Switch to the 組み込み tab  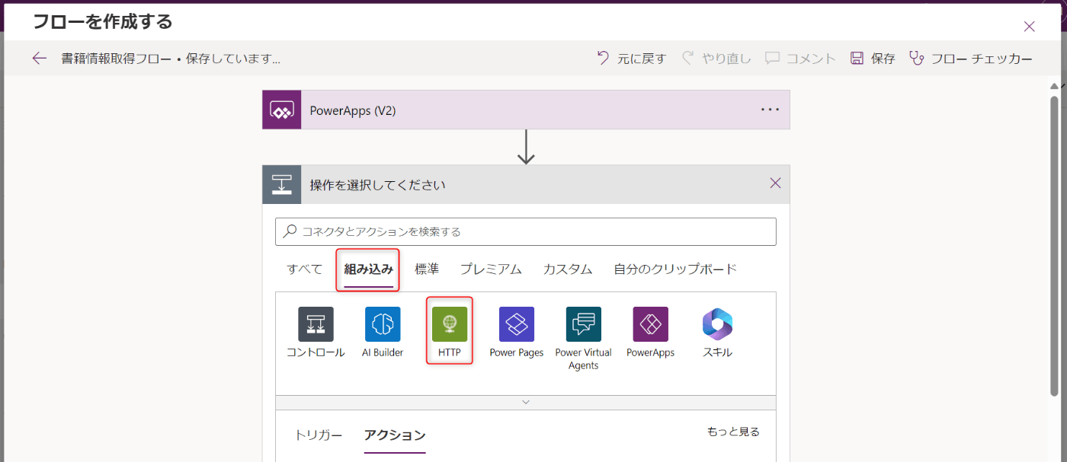(x=369, y=269)
